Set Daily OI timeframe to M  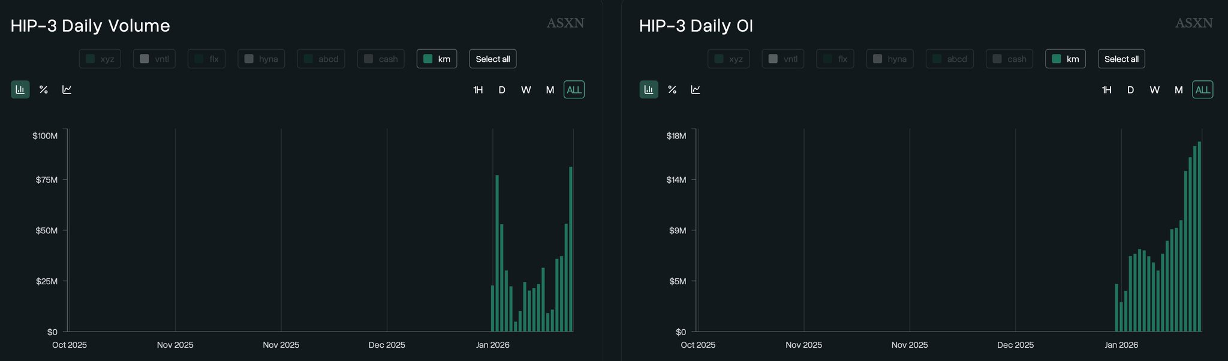point(1178,90)
